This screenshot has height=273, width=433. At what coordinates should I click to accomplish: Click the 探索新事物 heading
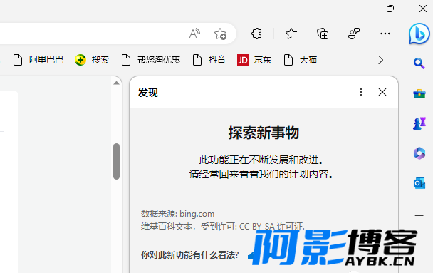(264, 133)
